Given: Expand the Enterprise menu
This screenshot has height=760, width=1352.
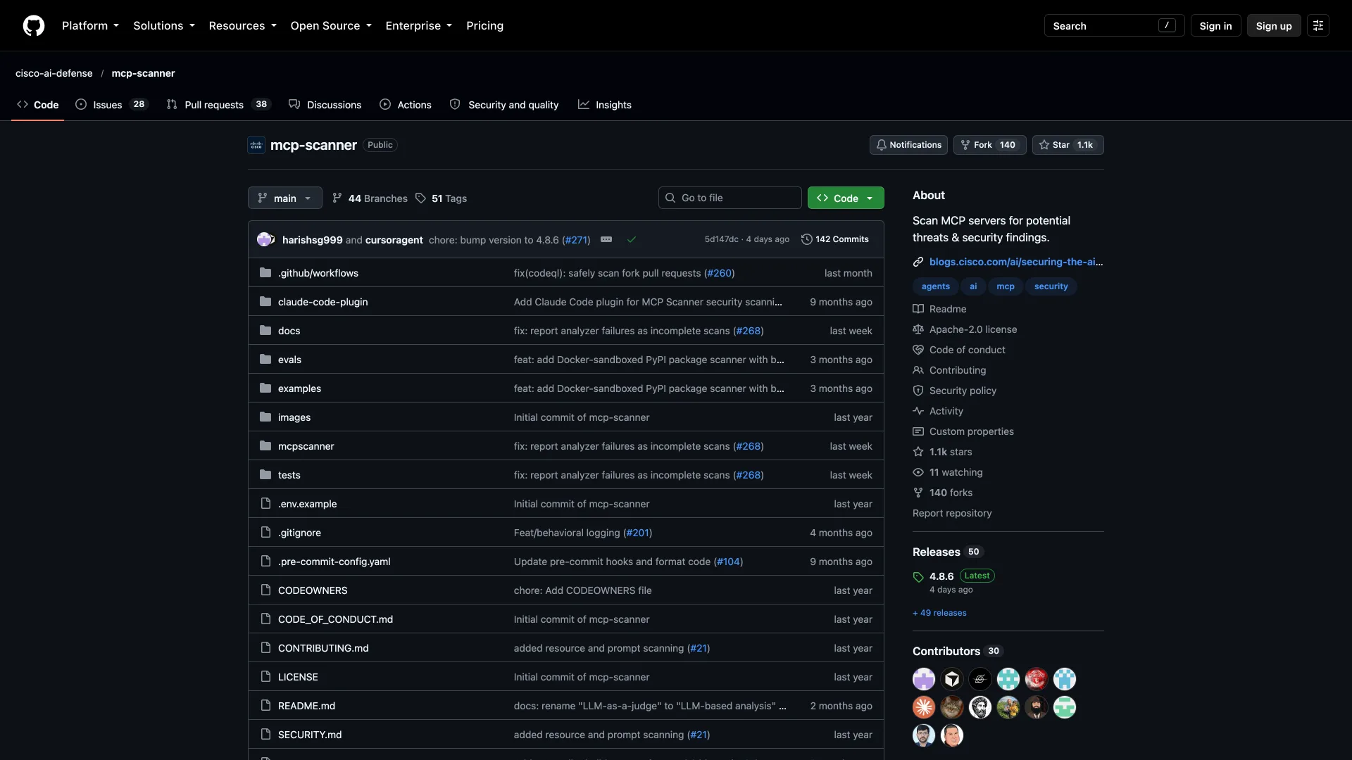Looking at the screenshot, I should 419,25.
